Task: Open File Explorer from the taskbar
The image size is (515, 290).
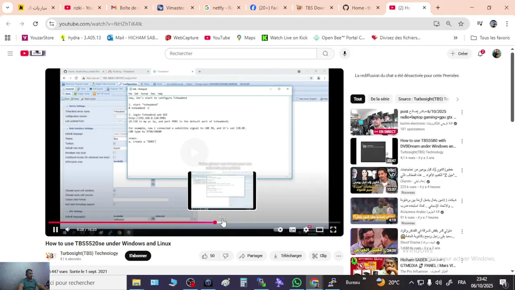Action: click(136, 282)
